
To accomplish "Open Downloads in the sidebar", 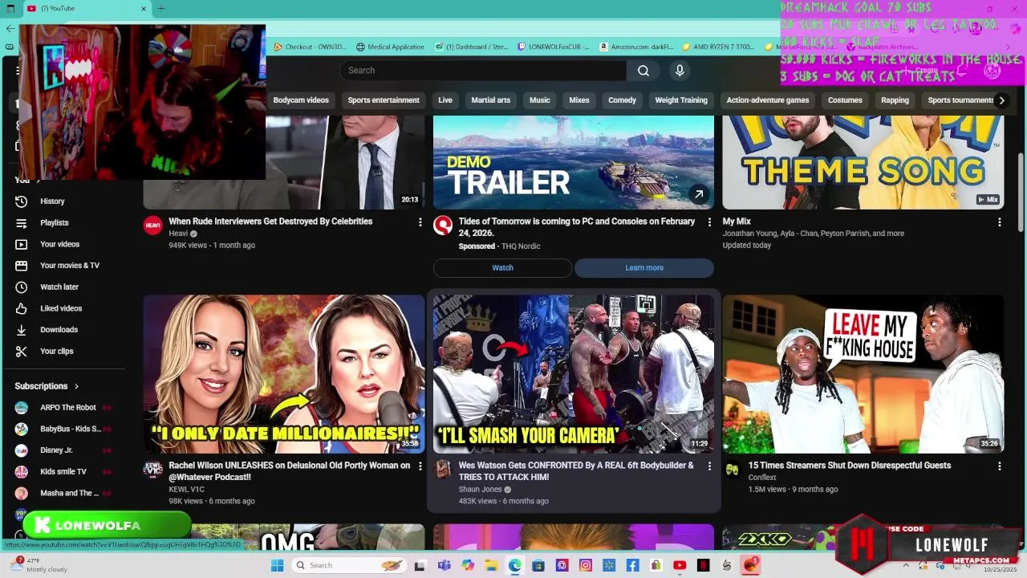I will pos(59,330).
